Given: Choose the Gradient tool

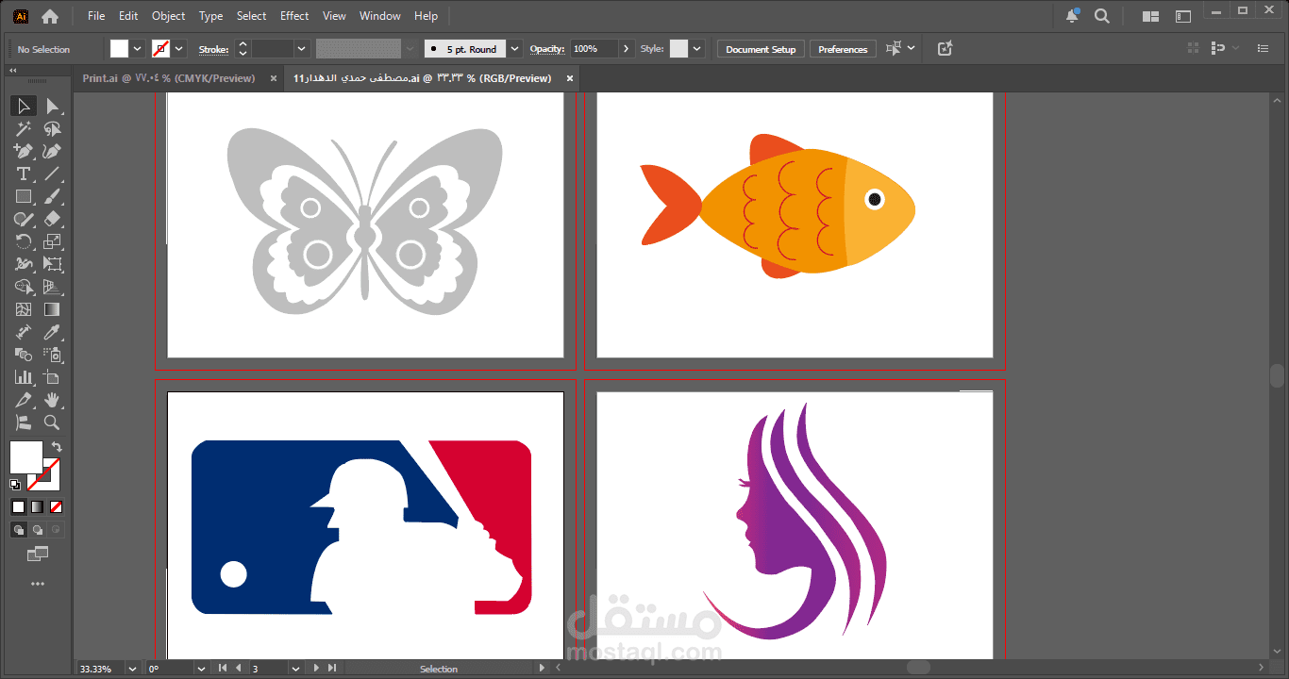Looking at the screenshot, I should [x=53, y=309].
